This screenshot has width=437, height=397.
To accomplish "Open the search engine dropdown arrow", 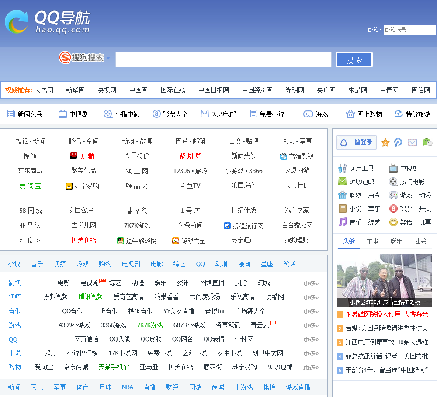I will click(x=108, y=58).
